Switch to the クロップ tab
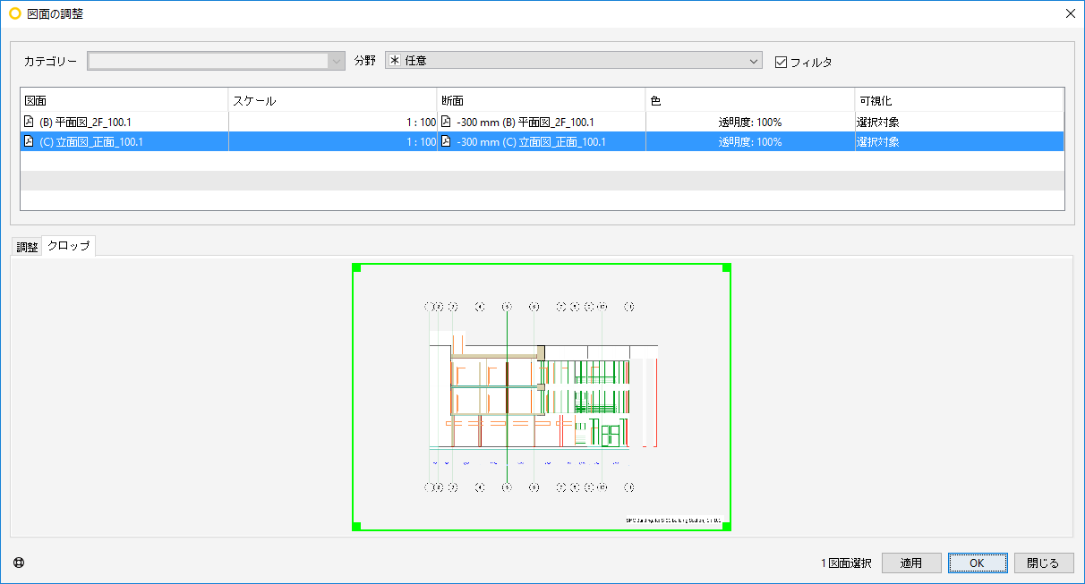This screenshot has height=584, width=1085. point(69,246)
